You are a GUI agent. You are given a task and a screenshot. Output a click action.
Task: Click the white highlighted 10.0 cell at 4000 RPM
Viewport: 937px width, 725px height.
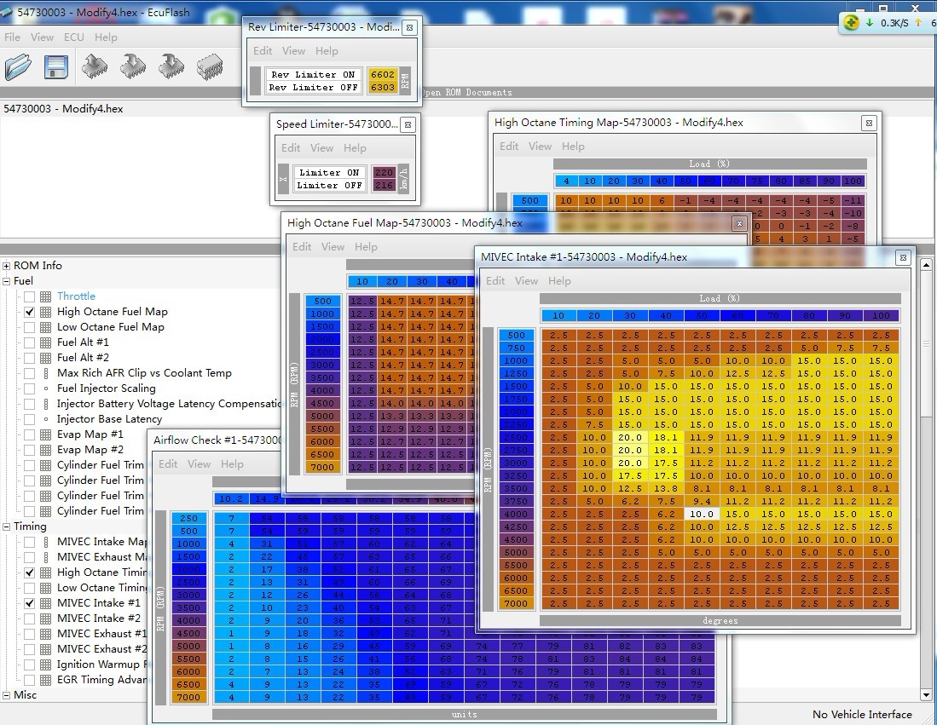pyautogui.click(x=701, y=514)
